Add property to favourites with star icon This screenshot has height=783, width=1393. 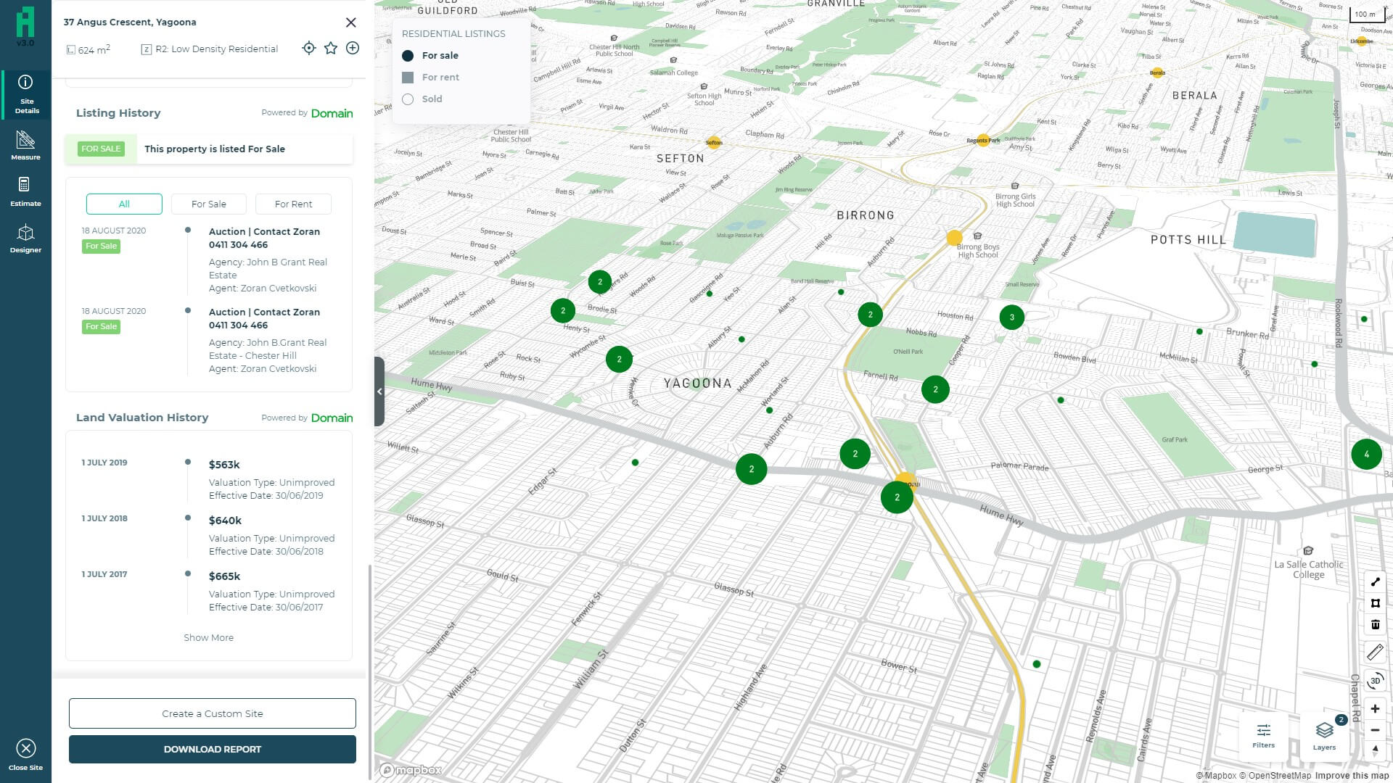click(x=331, y=48)
